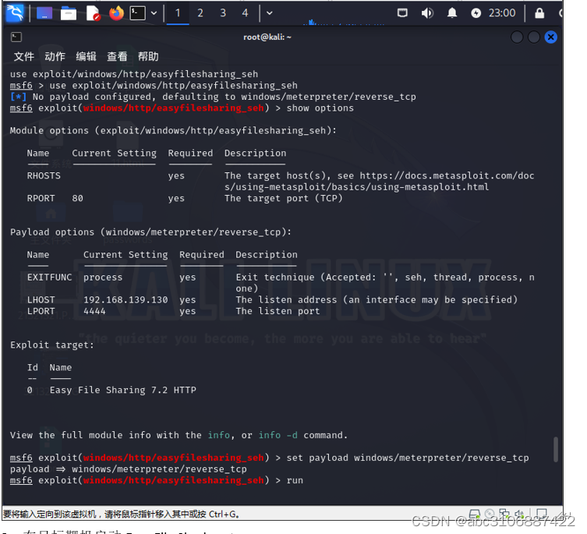This screenshot has width=587, height=534.
Task: Click the lock screen icon
Action: tap(539, 13)
